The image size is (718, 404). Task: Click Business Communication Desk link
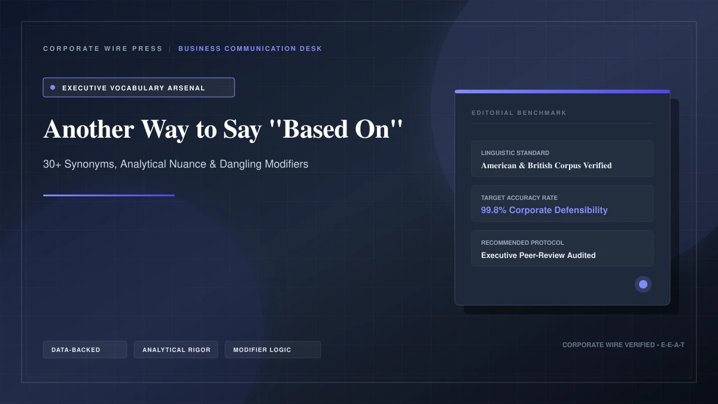250,48
